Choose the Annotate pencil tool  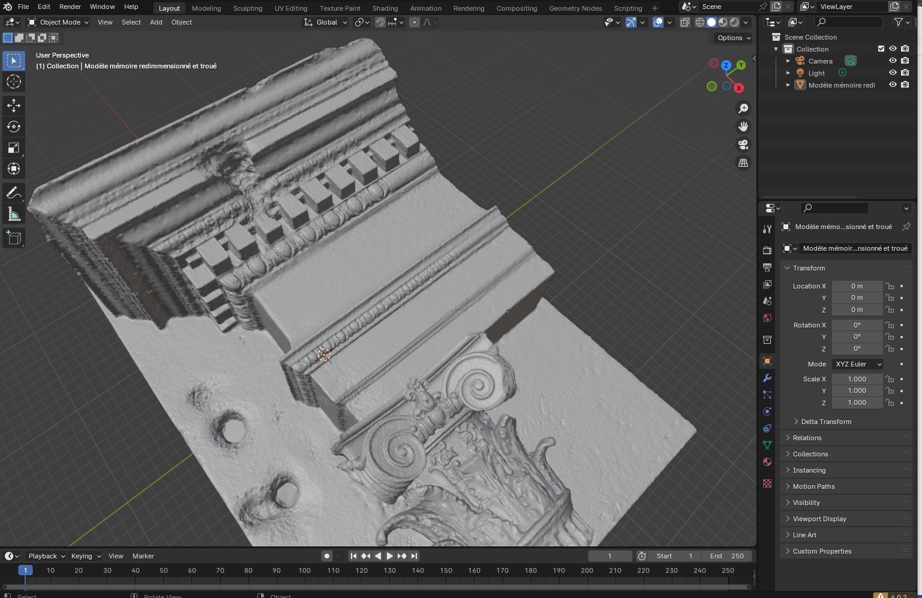pyautogui.click(x=14, y=193)
